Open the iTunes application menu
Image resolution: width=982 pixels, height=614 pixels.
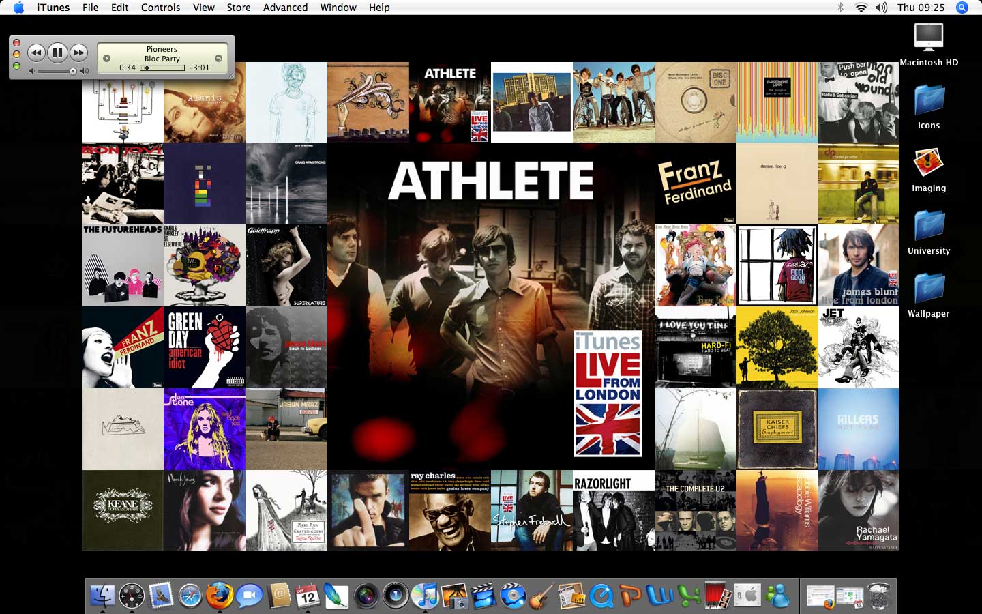coord(53,8)
